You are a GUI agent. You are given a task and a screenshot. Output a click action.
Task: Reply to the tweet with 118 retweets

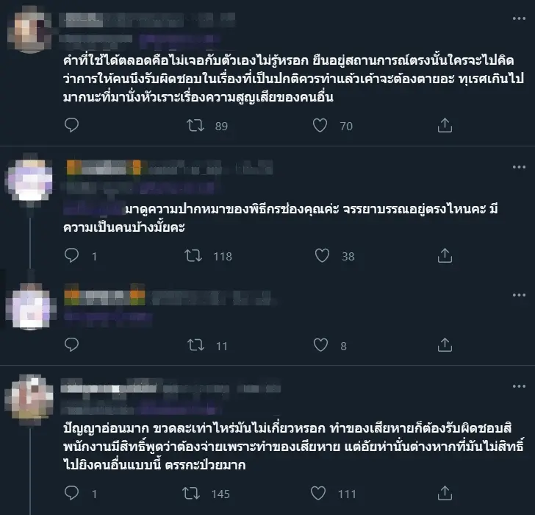tap(72, 255)
